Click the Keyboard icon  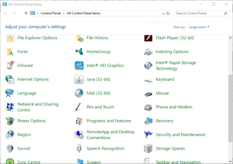[148, 81]
